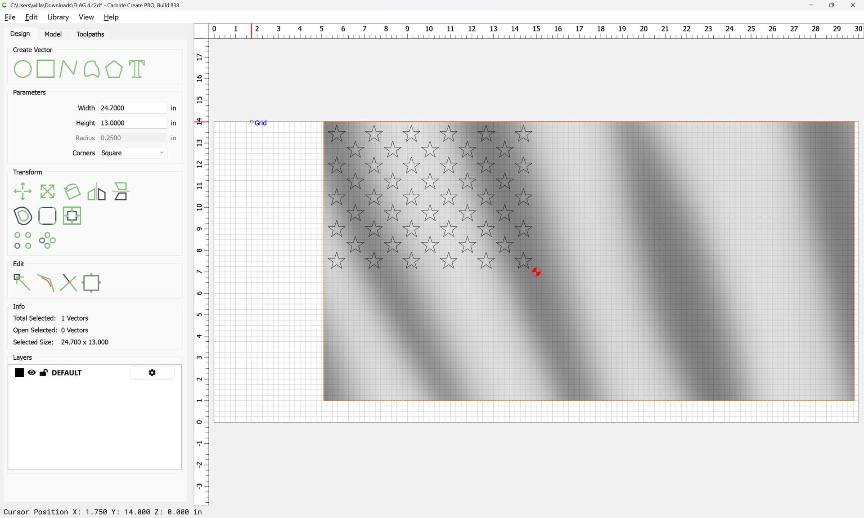Open the Circular Array tool

point(47,241)
